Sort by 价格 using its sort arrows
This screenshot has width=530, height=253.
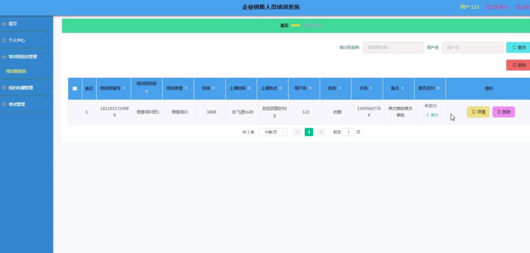point(213,88)
